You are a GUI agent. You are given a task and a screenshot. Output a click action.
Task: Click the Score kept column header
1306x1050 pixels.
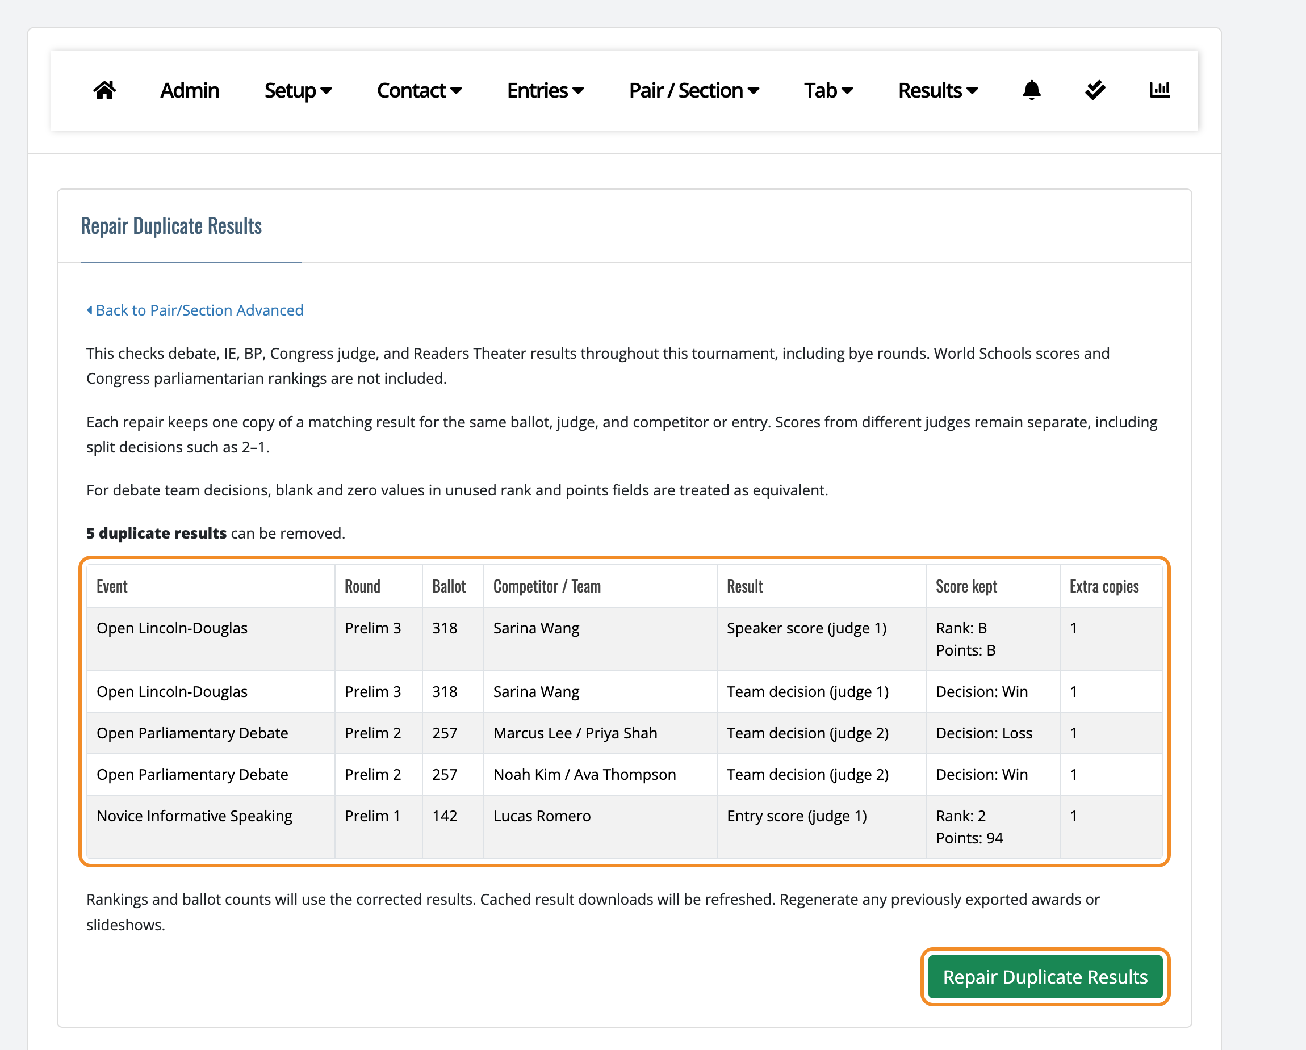click(993, 586)
